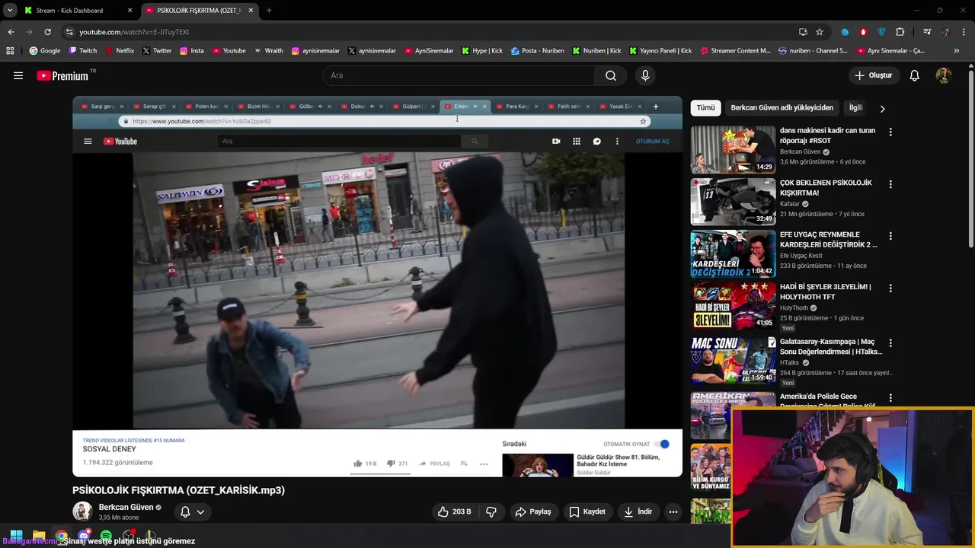Image resolution: width=975 pixels, height=548 pixels.
Task: Open Spotify from the taskbar
Action: pos(106,536)
